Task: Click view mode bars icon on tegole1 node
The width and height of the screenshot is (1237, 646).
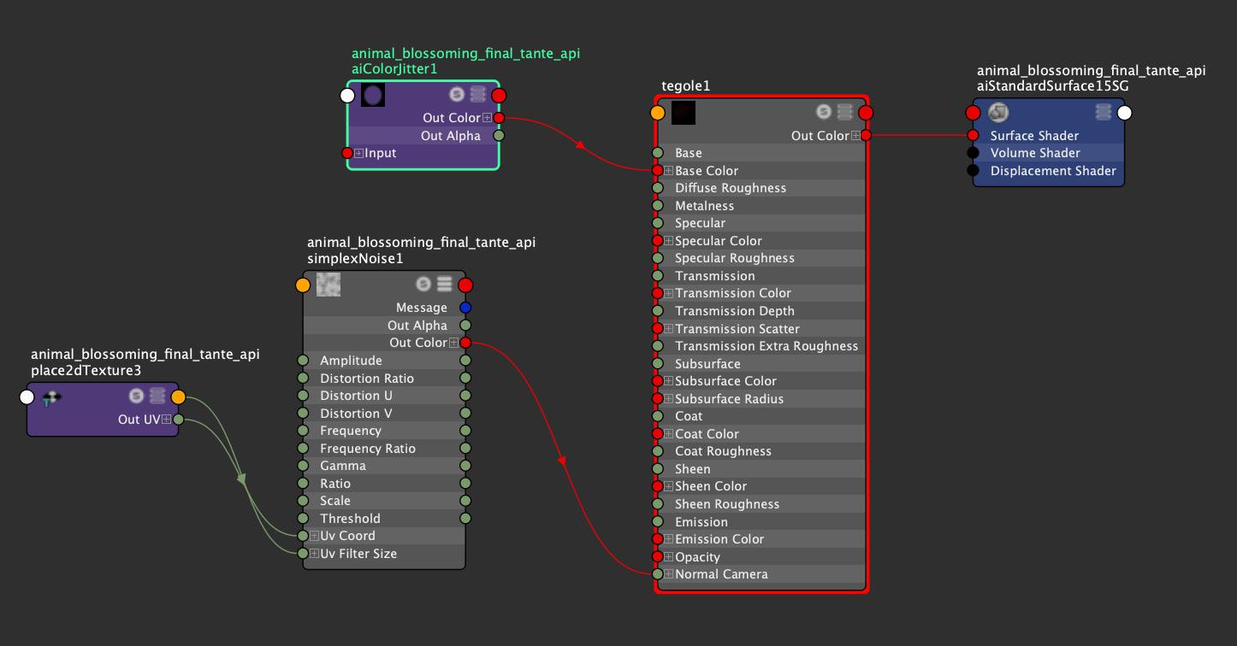Action: pyautogui.click(x=845, y=112)
